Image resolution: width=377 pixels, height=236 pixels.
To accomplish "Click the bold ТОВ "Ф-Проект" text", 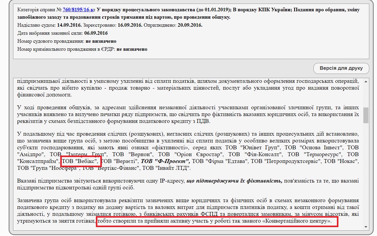I will coord(166,161).
